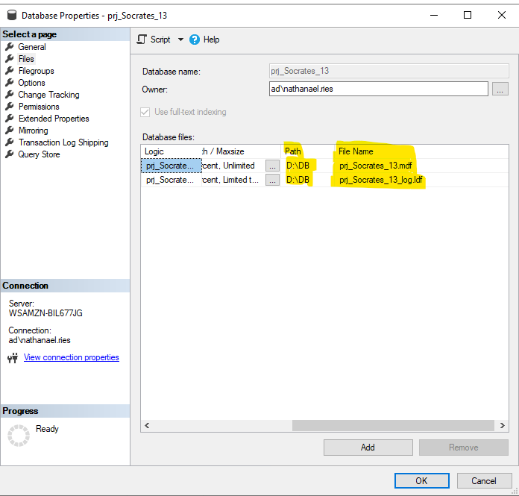Click the left arrow of the horizontal scrollbar
Screen dimensions: 519x496
point(147,425)
